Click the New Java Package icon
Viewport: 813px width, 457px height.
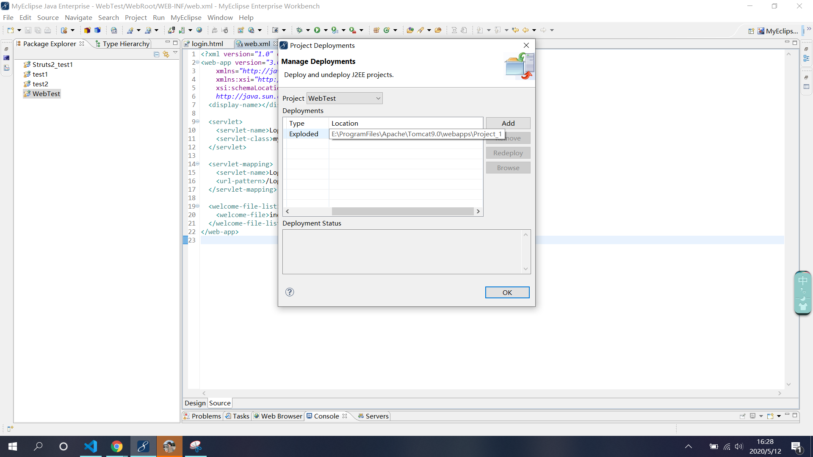376,30
